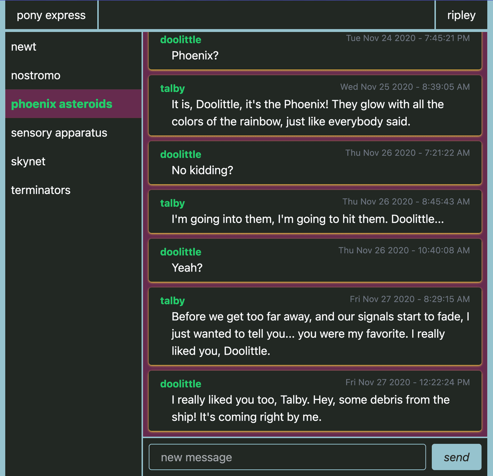Switch to sensory apparatus chat
493x476 pixels.
[x=59, y=133]
